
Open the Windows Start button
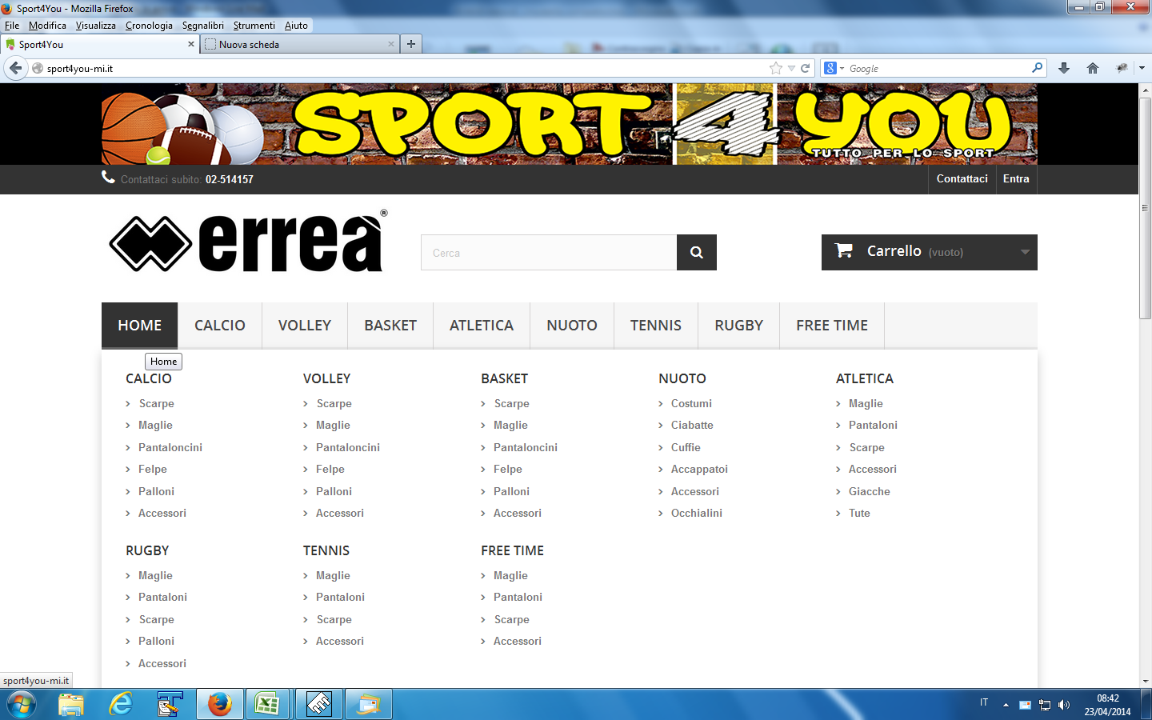coord(21,705)
